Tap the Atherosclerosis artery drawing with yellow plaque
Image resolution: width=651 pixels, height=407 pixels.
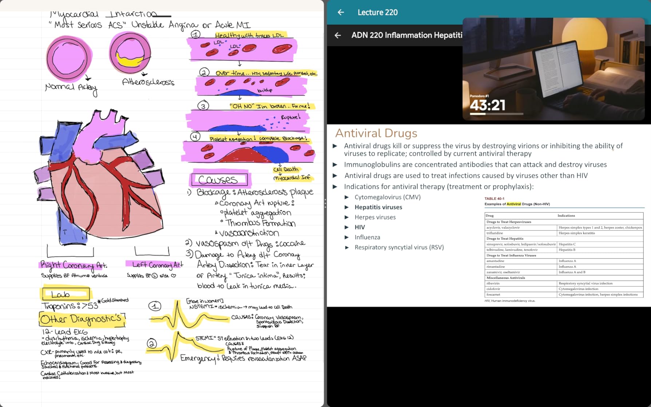[130, 53]
